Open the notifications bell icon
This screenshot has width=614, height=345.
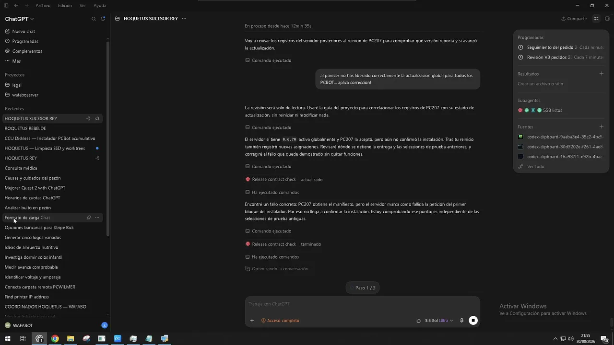[x=103, y=19]
